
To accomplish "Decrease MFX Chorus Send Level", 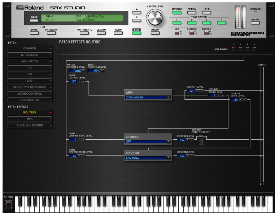I will pyautogui.click(x=218, y=95).
